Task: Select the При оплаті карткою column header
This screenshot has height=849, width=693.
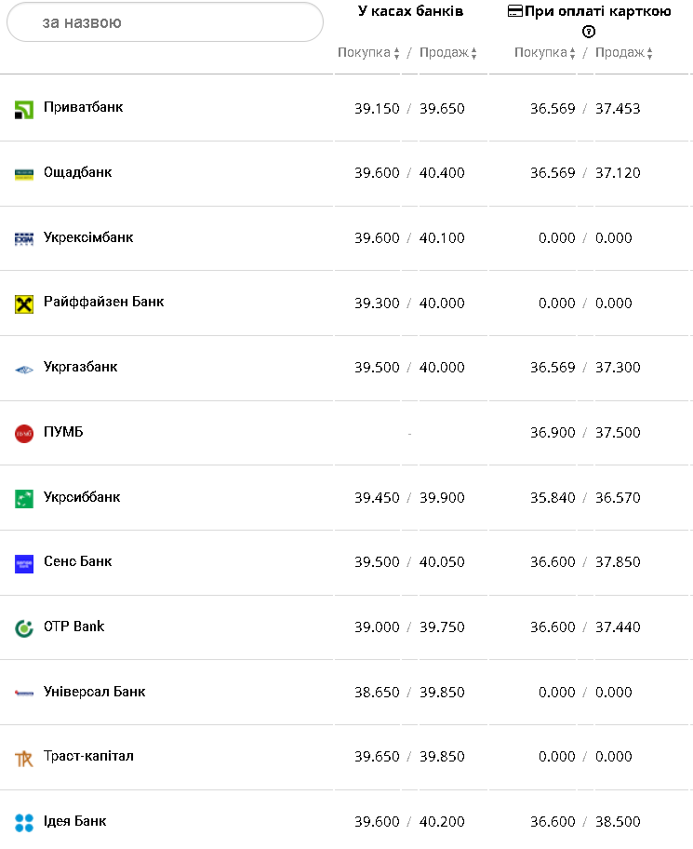Action: point(590,11)
